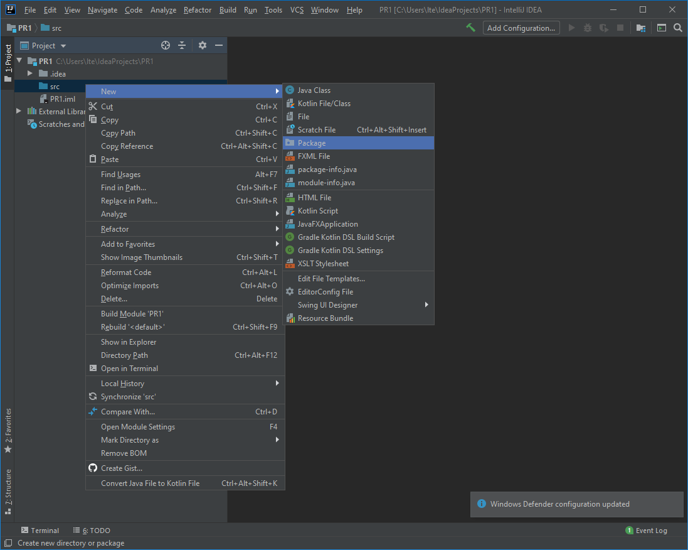Choose Reformat Code in context menu
This screenshot has width=688, height=550.
(185, 272)
